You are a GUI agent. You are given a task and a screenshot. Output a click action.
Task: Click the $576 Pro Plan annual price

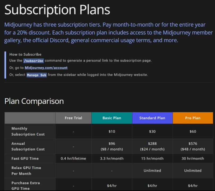(x=193, y=144)
